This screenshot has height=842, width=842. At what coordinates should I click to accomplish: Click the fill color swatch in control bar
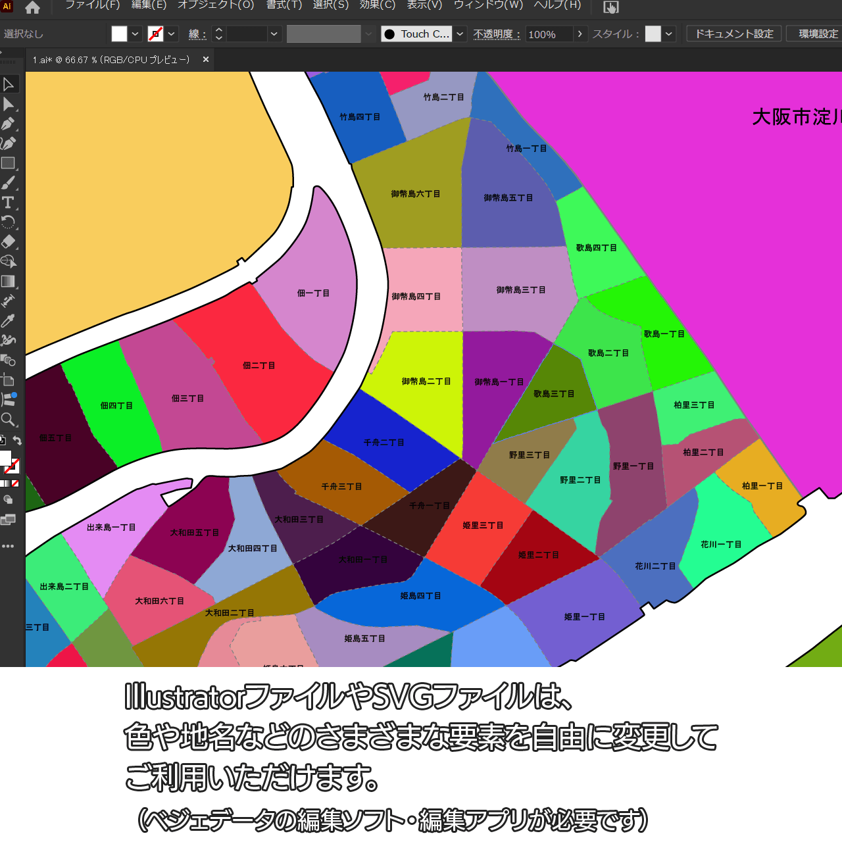(x=119, y=34)
